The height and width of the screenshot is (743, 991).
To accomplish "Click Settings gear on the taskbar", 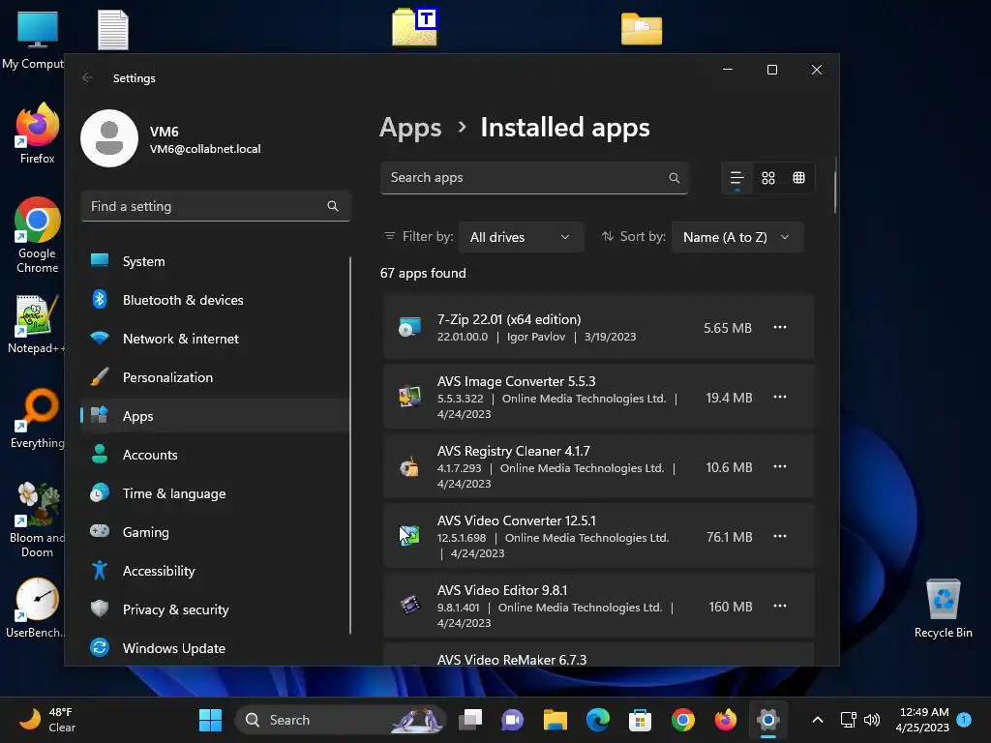I will (x=767, y=720).
